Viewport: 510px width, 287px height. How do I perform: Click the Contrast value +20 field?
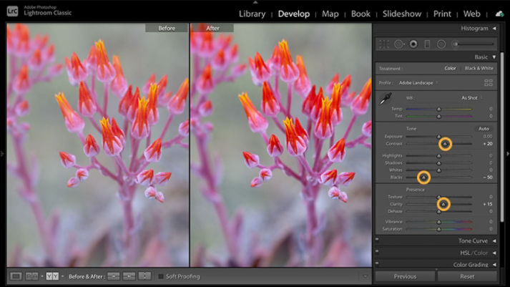pos(488,144)
